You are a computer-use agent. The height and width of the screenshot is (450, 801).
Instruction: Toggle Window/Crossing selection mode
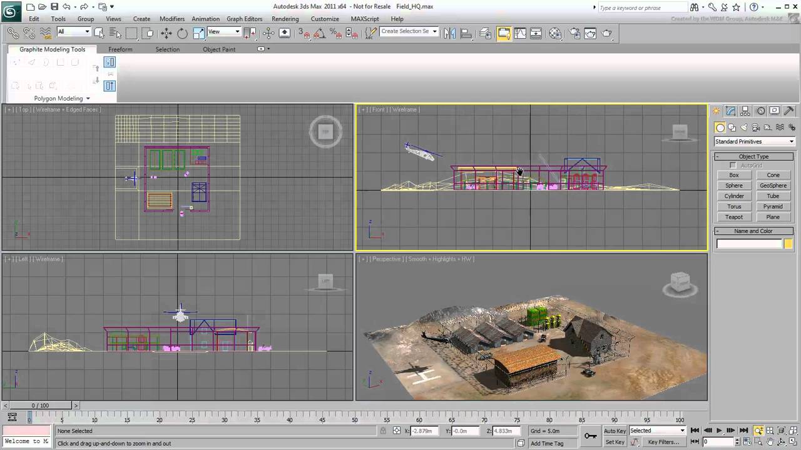[x=148, y=33]
